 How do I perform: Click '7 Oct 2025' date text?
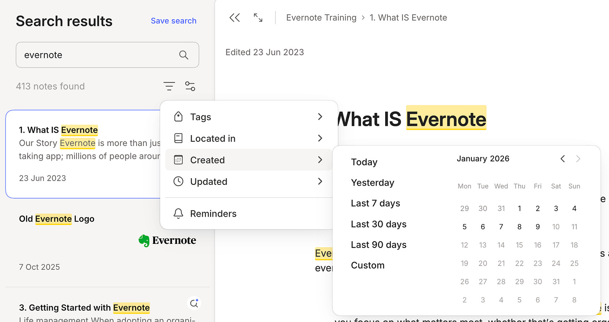point(39,267)
